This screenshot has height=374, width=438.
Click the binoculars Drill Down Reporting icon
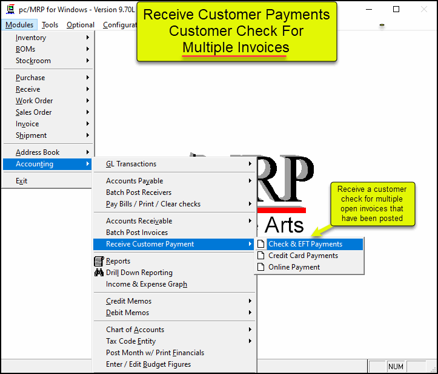[99, 273]
